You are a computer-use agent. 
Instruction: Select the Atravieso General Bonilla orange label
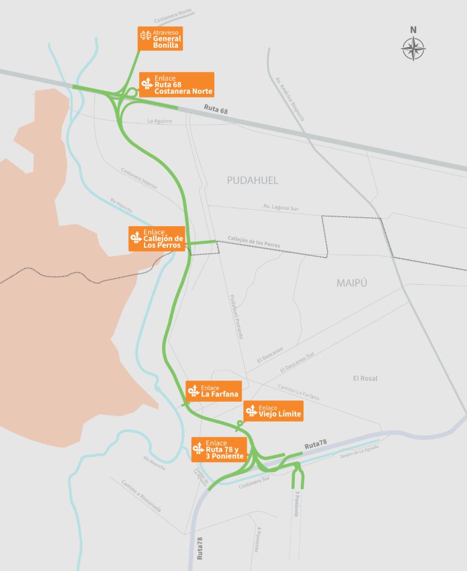click(x=160, y=39)
